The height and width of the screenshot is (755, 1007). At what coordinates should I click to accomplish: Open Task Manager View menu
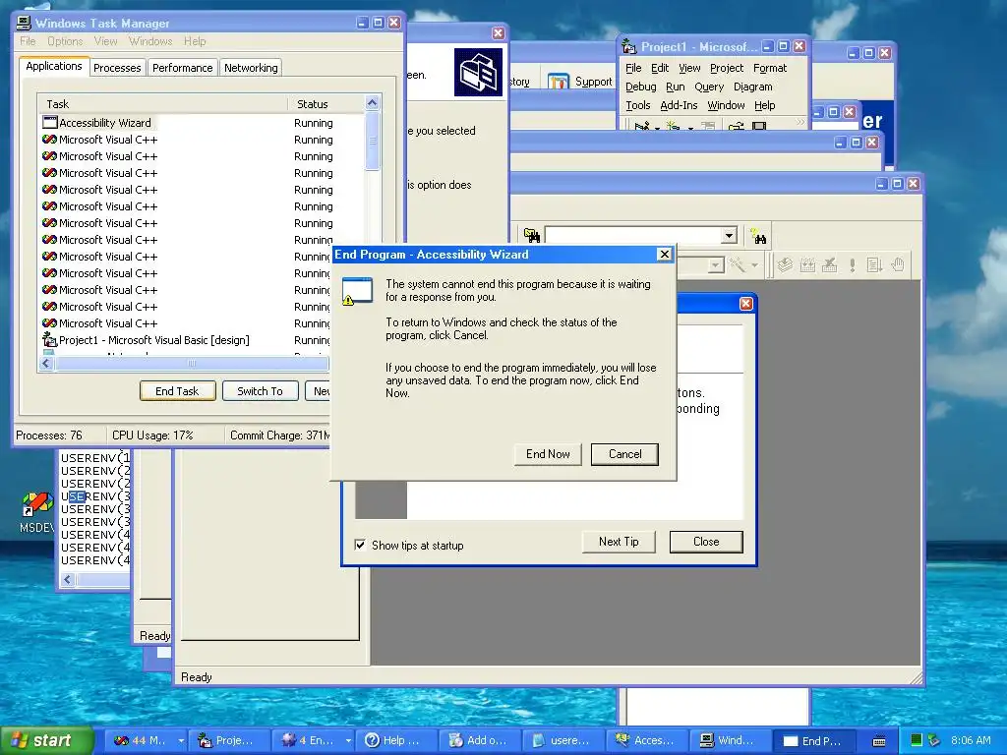tap(106, 41)
